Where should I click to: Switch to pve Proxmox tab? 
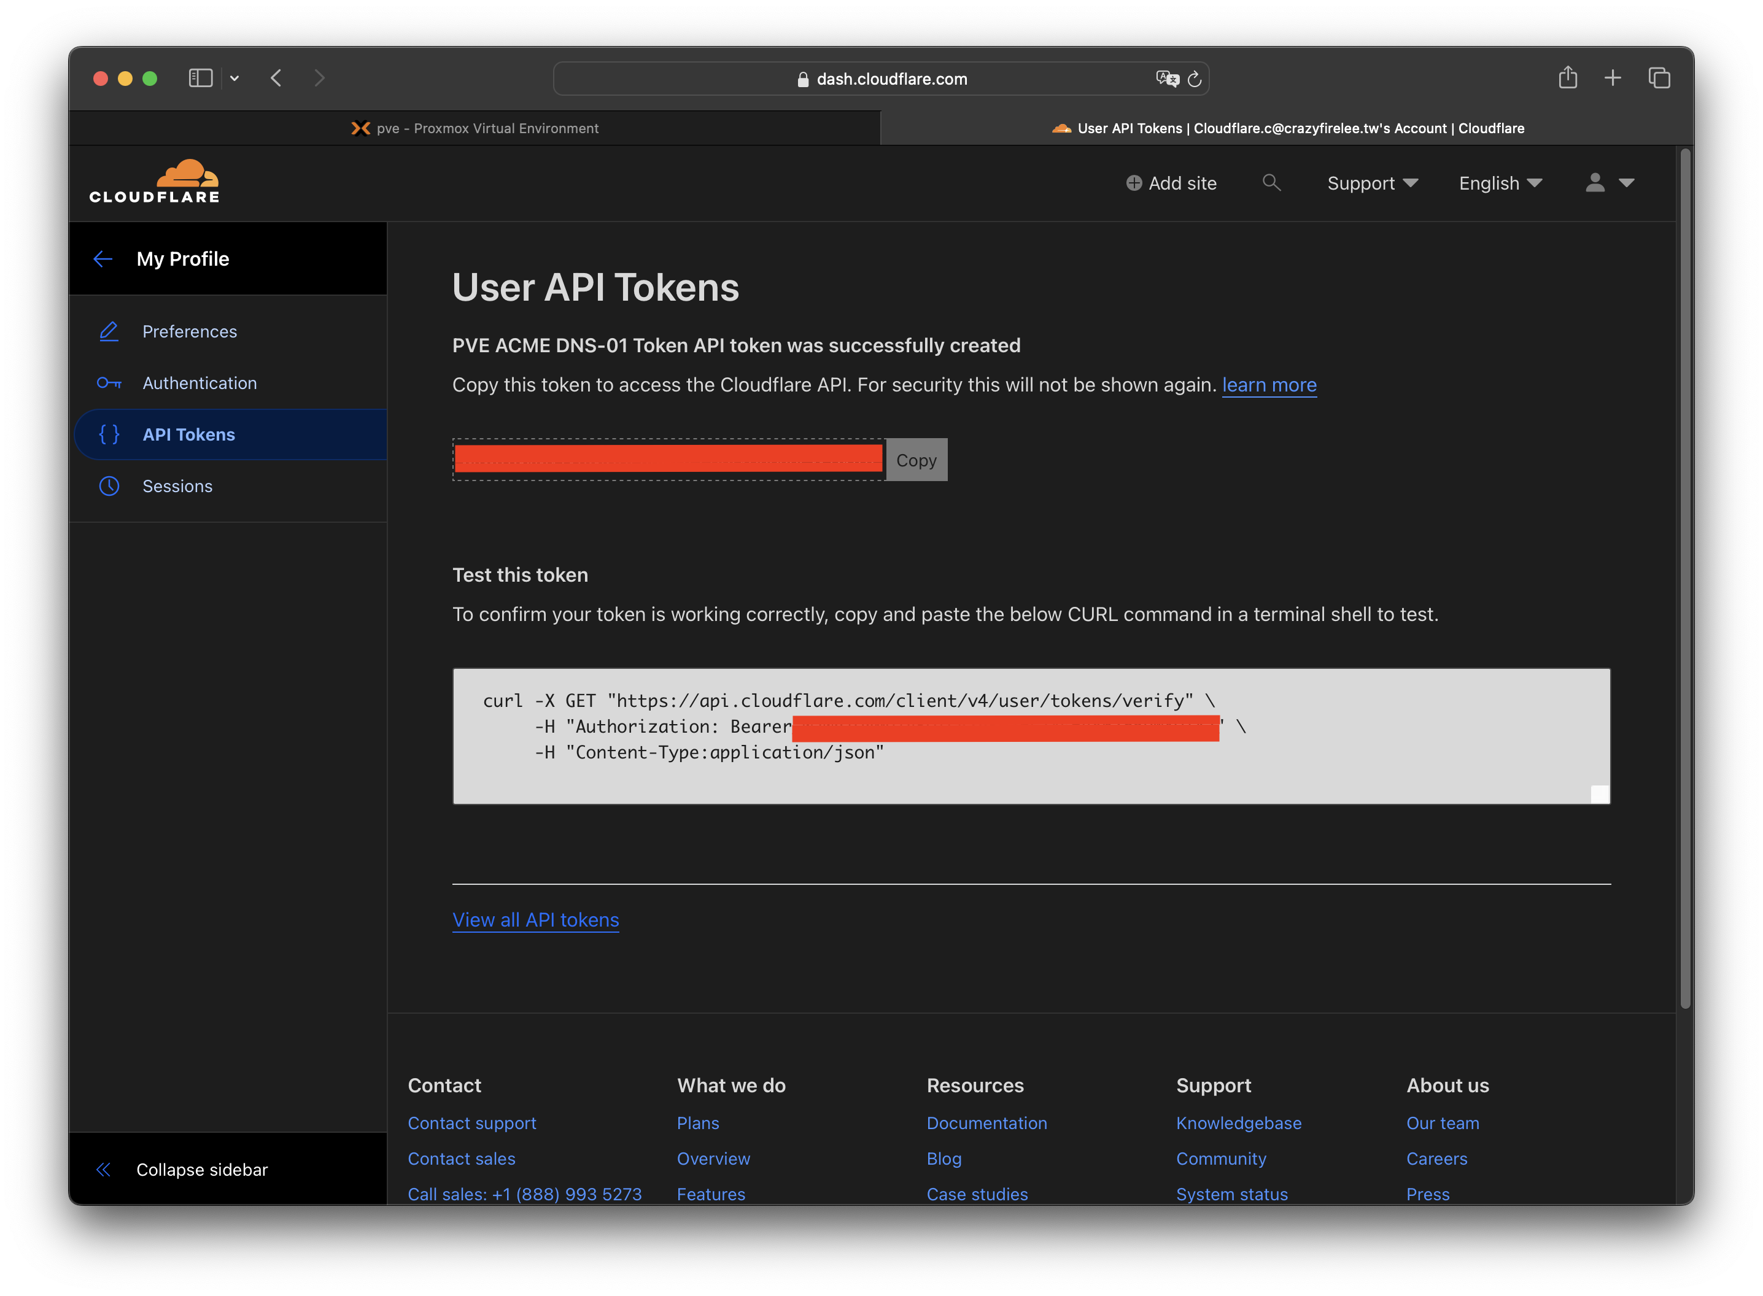[x=475, y=128]
